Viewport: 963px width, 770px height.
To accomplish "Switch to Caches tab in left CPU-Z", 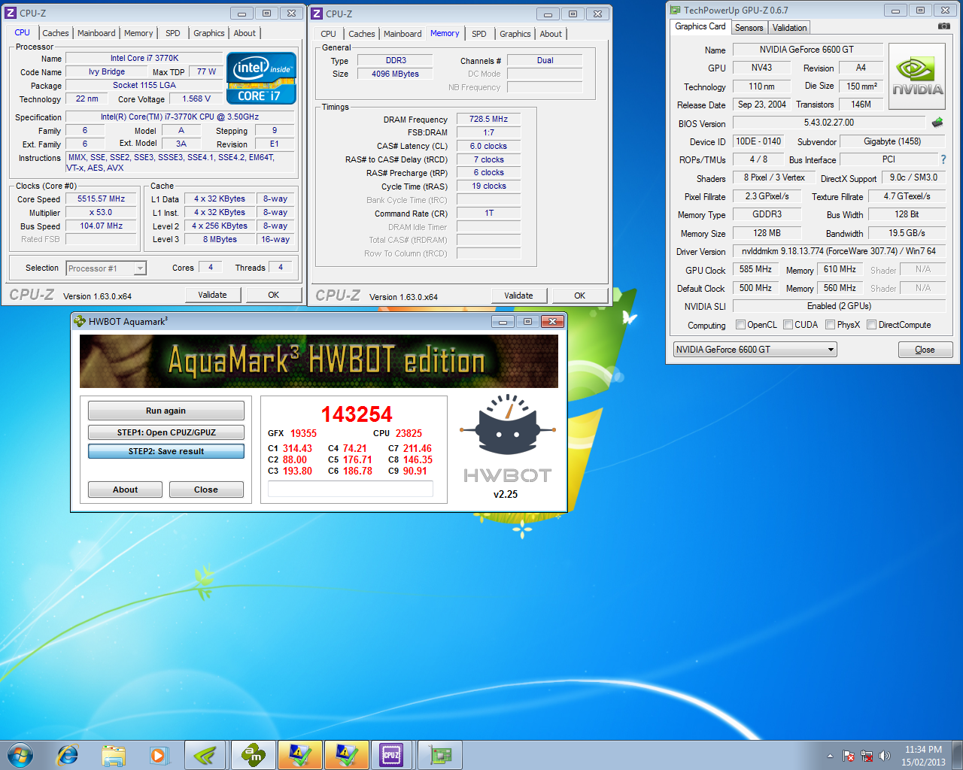I will coord(56,33).
